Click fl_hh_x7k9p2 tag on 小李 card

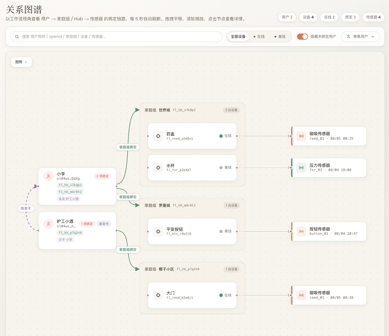point(70,185)
